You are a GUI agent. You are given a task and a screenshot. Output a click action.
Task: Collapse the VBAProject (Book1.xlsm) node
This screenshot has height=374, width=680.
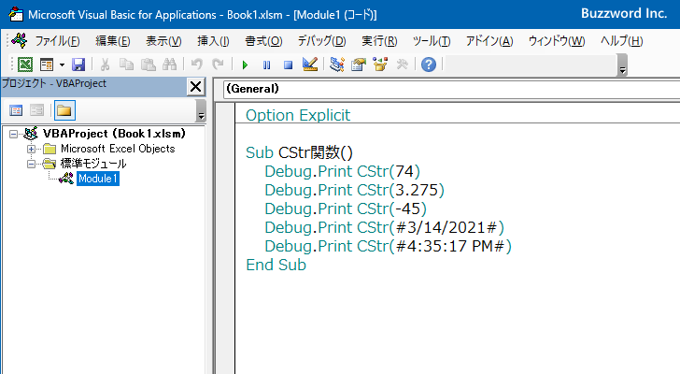point(13,134)
